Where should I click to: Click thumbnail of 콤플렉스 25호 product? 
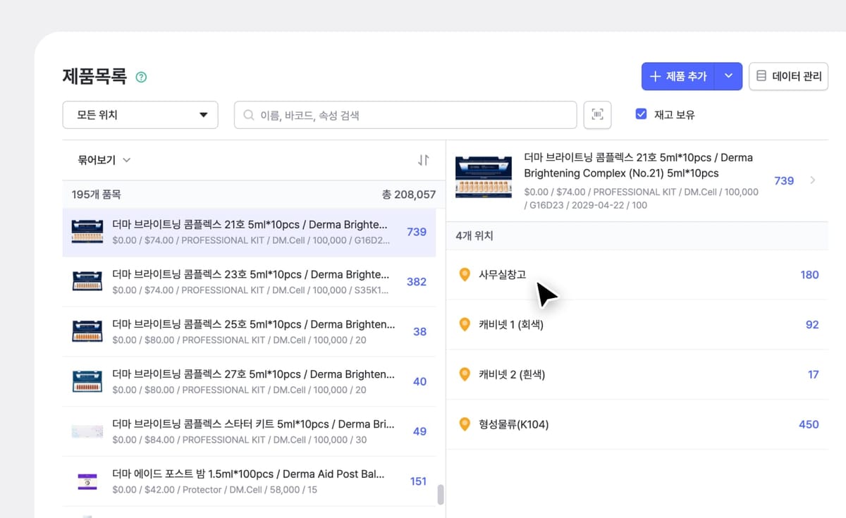coord(87,331)
